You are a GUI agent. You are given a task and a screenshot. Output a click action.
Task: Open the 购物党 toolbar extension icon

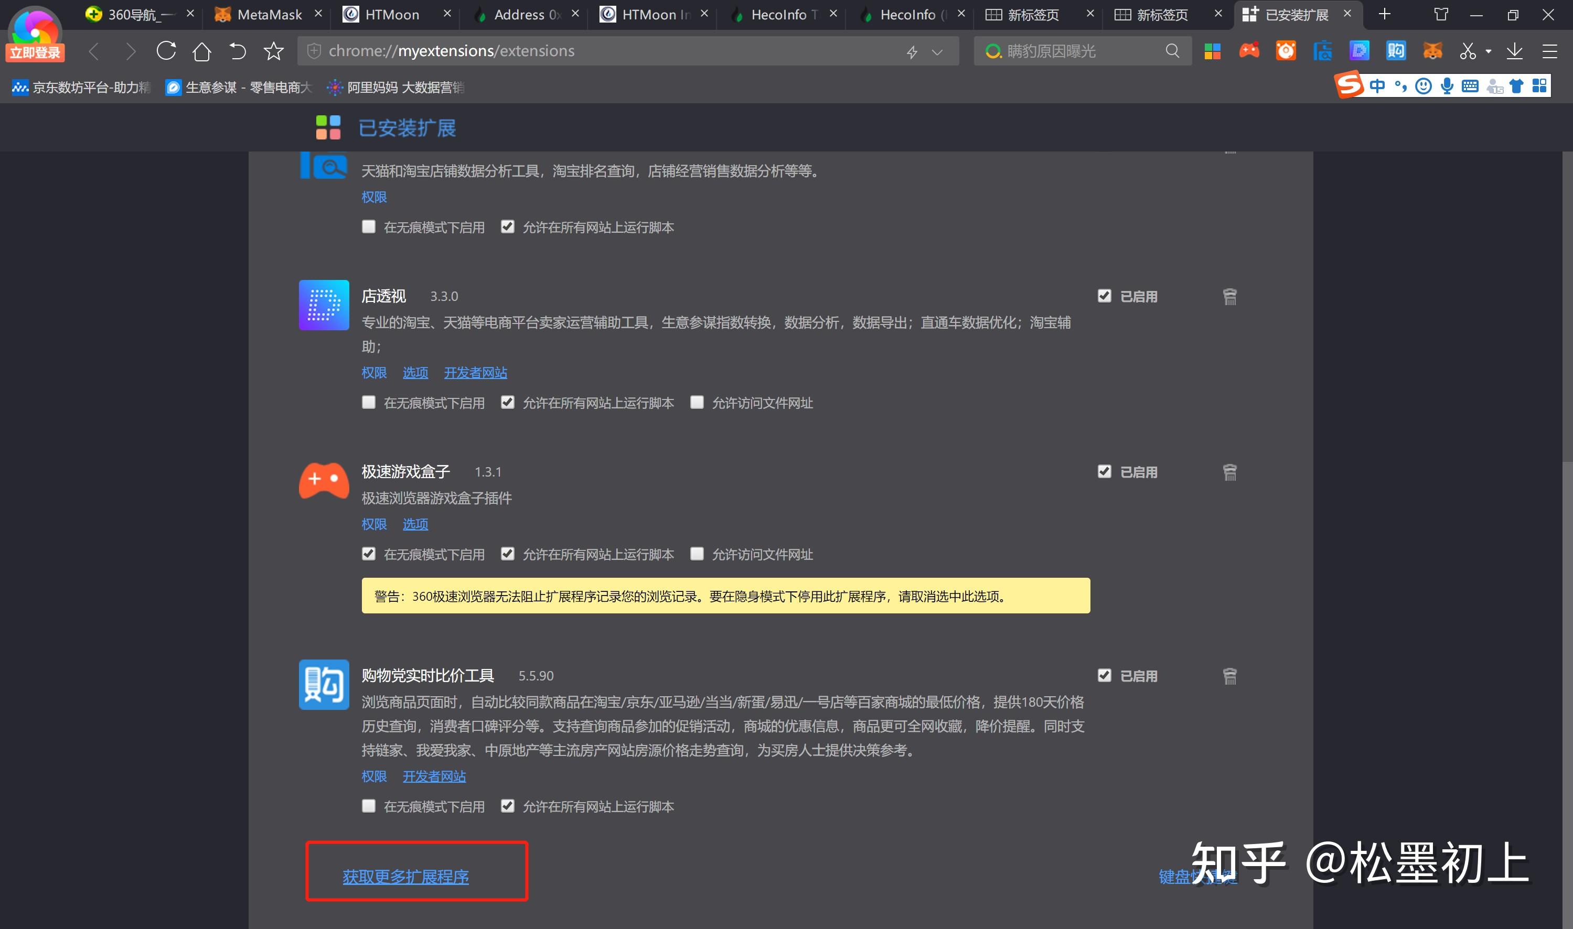click(x=1396, y=51)
